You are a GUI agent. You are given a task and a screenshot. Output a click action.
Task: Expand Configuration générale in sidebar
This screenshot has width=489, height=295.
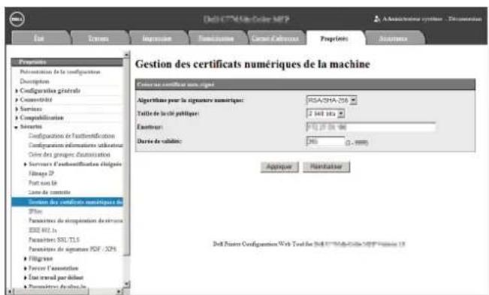pyautogui.click(x=17, y=91)
